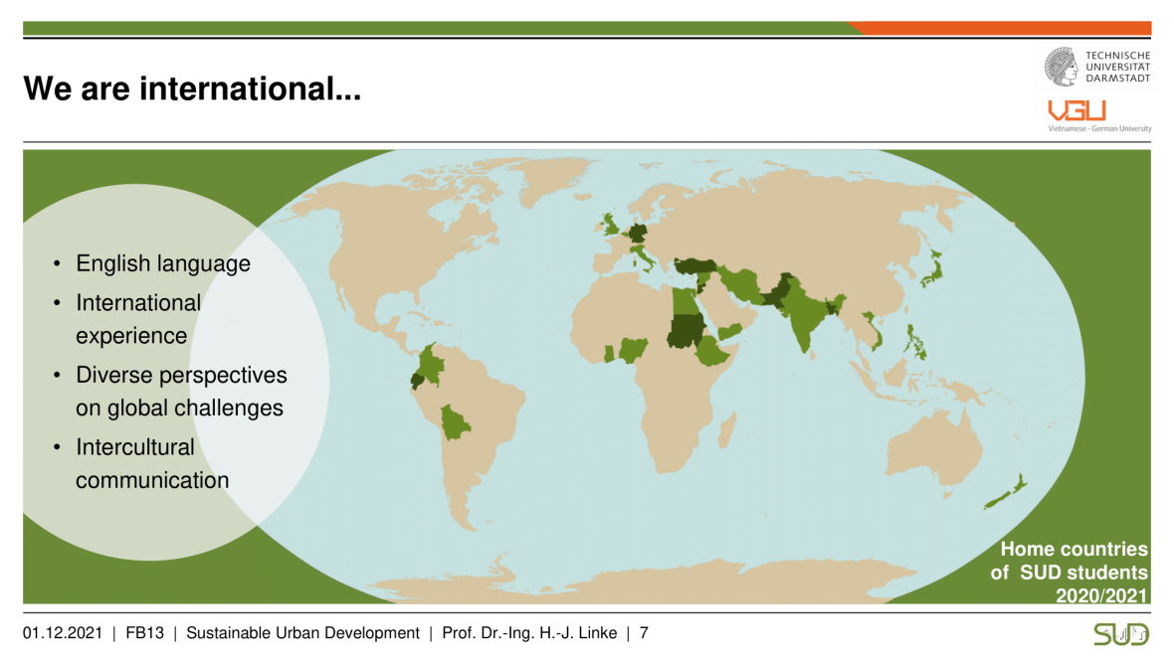Click the TU Darmstadt Athena head logo
This screenshot has width=1174, height=660.
[1062, 67]
